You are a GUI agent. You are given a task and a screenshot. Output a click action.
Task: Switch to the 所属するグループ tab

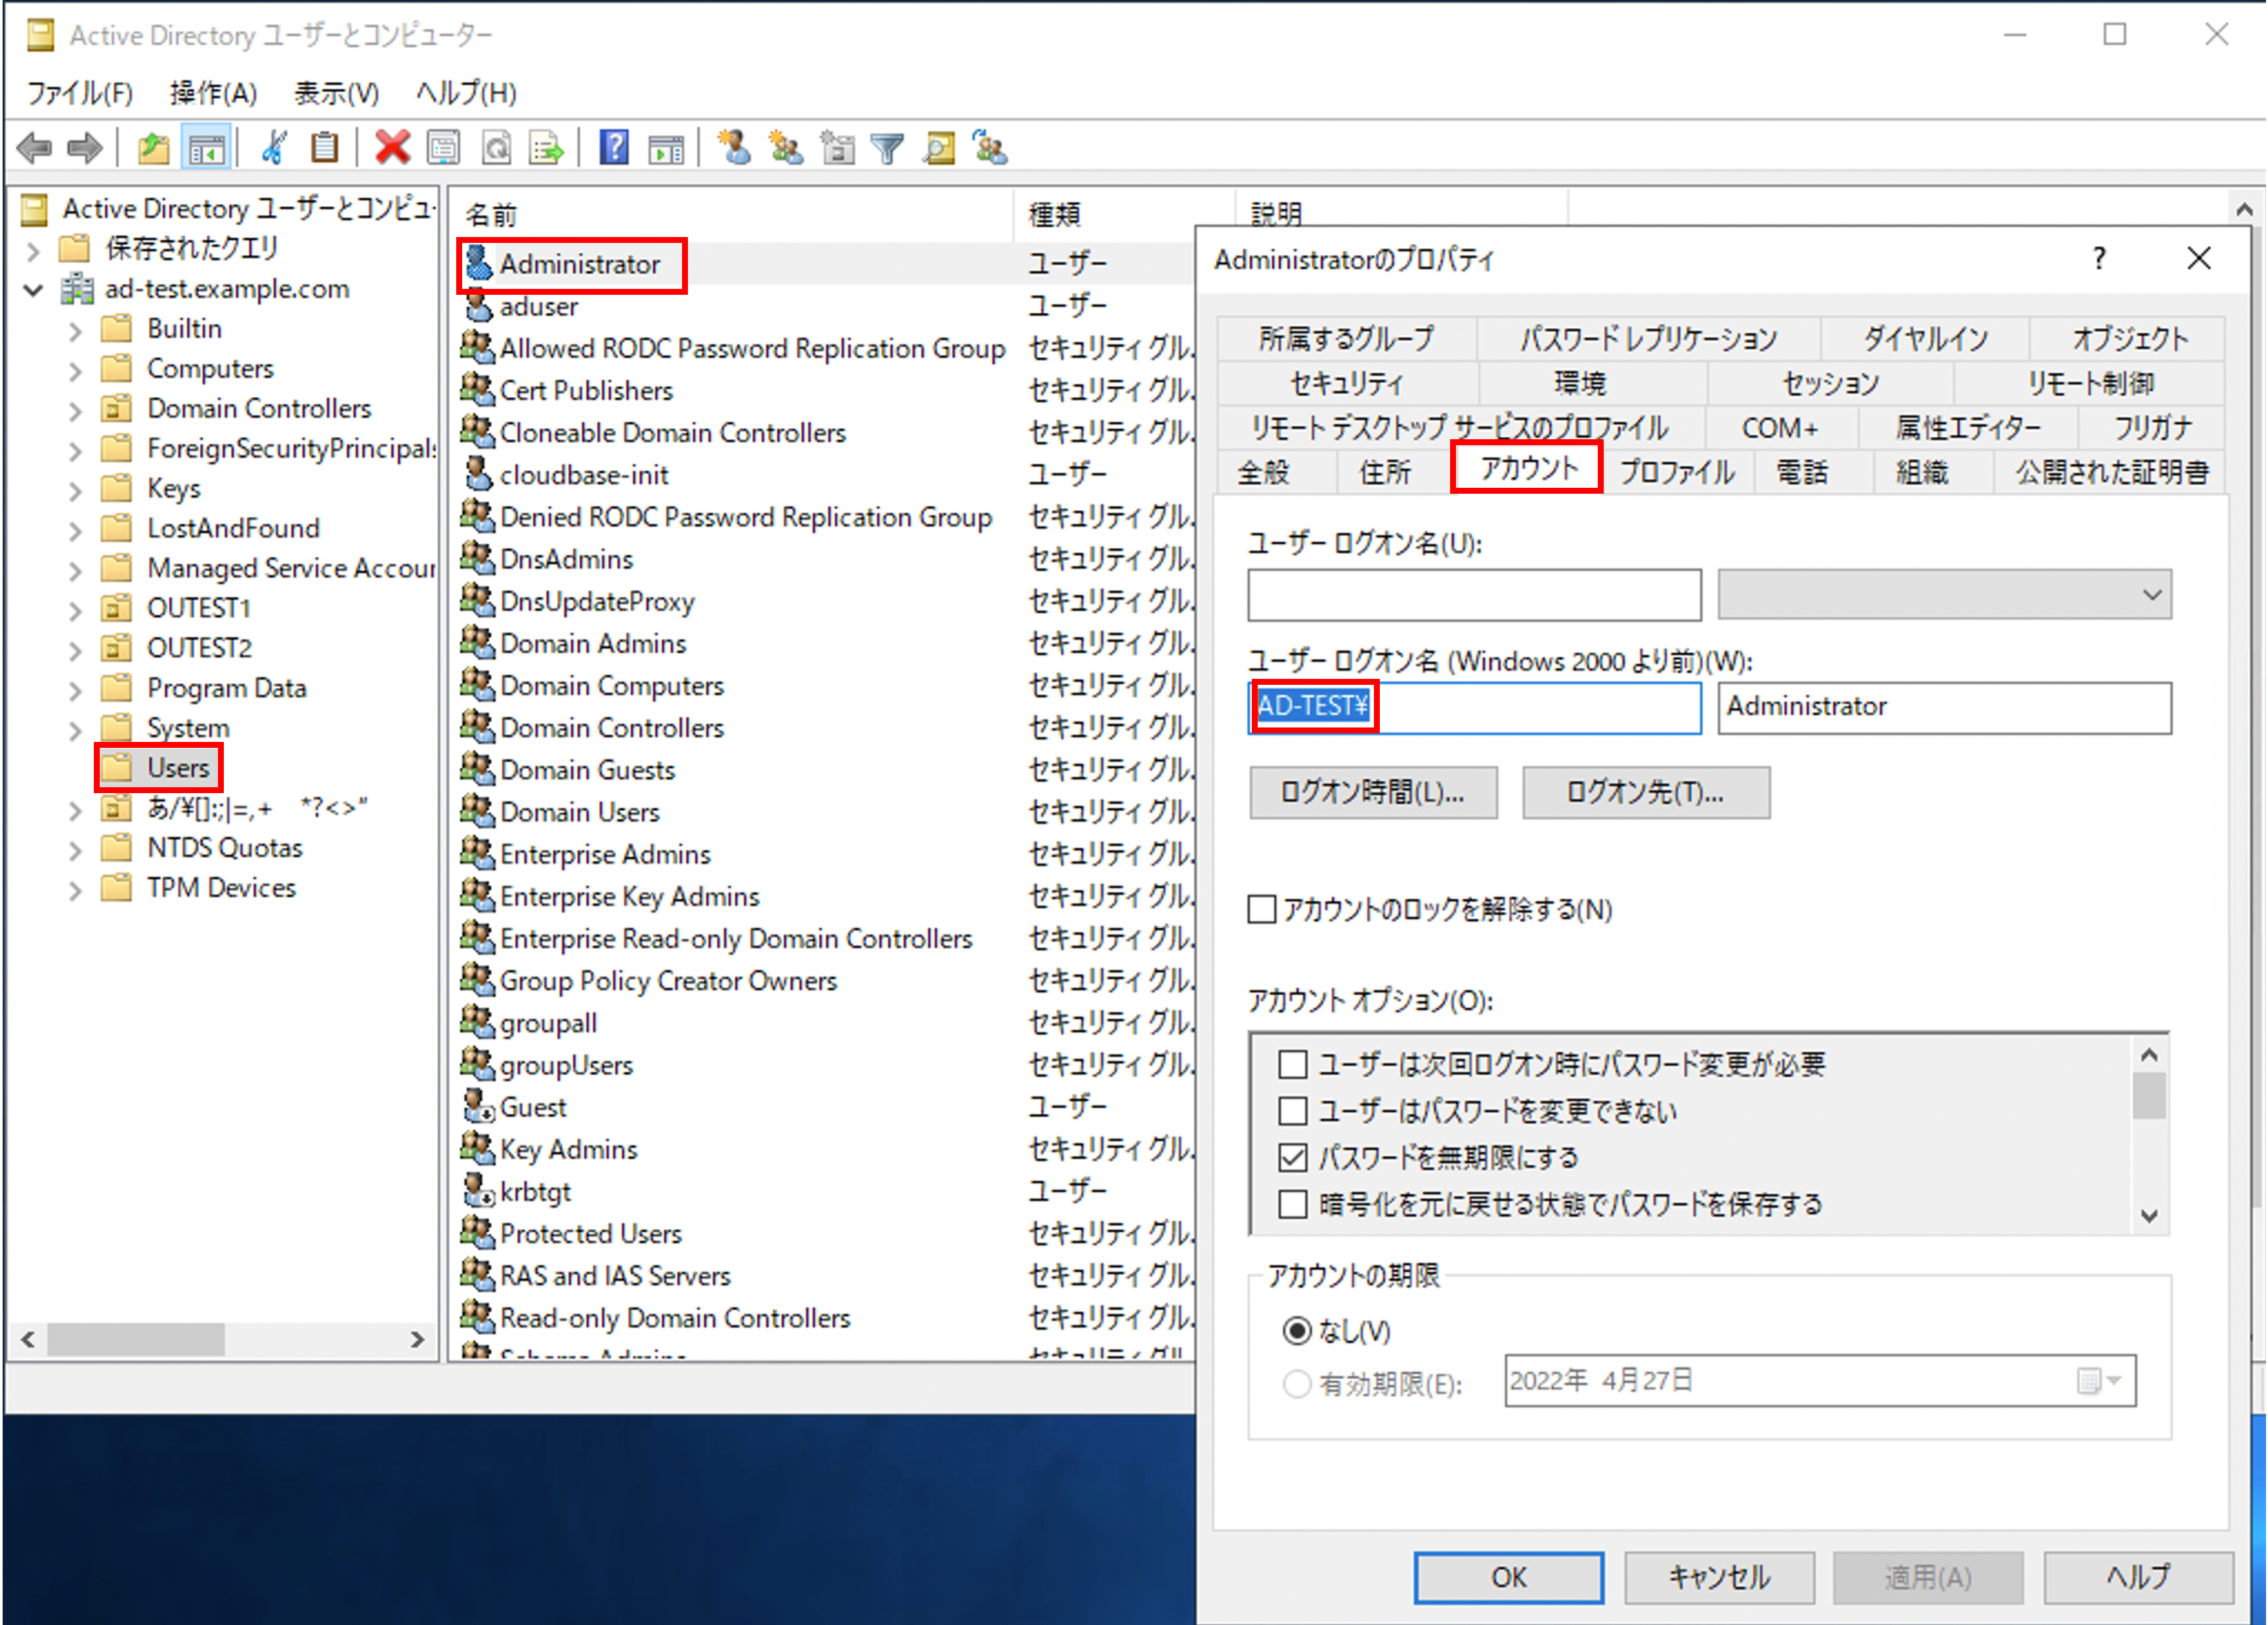pyautogui.click(x=1347, y=338)
